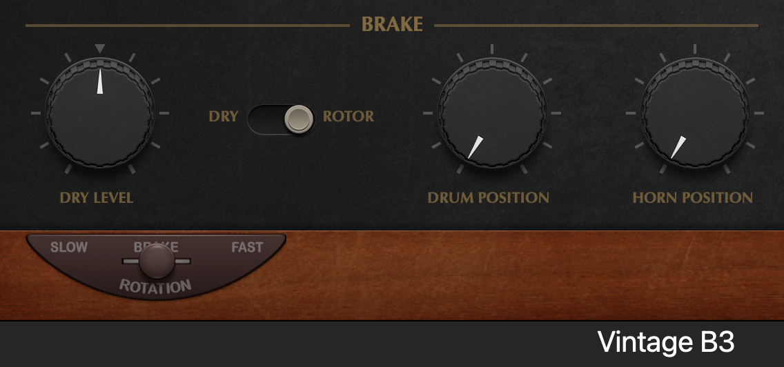The height and width of the screenshot is (367, 784).
Task: Click the Vintage B3 title text
Action: pos(665,342)
